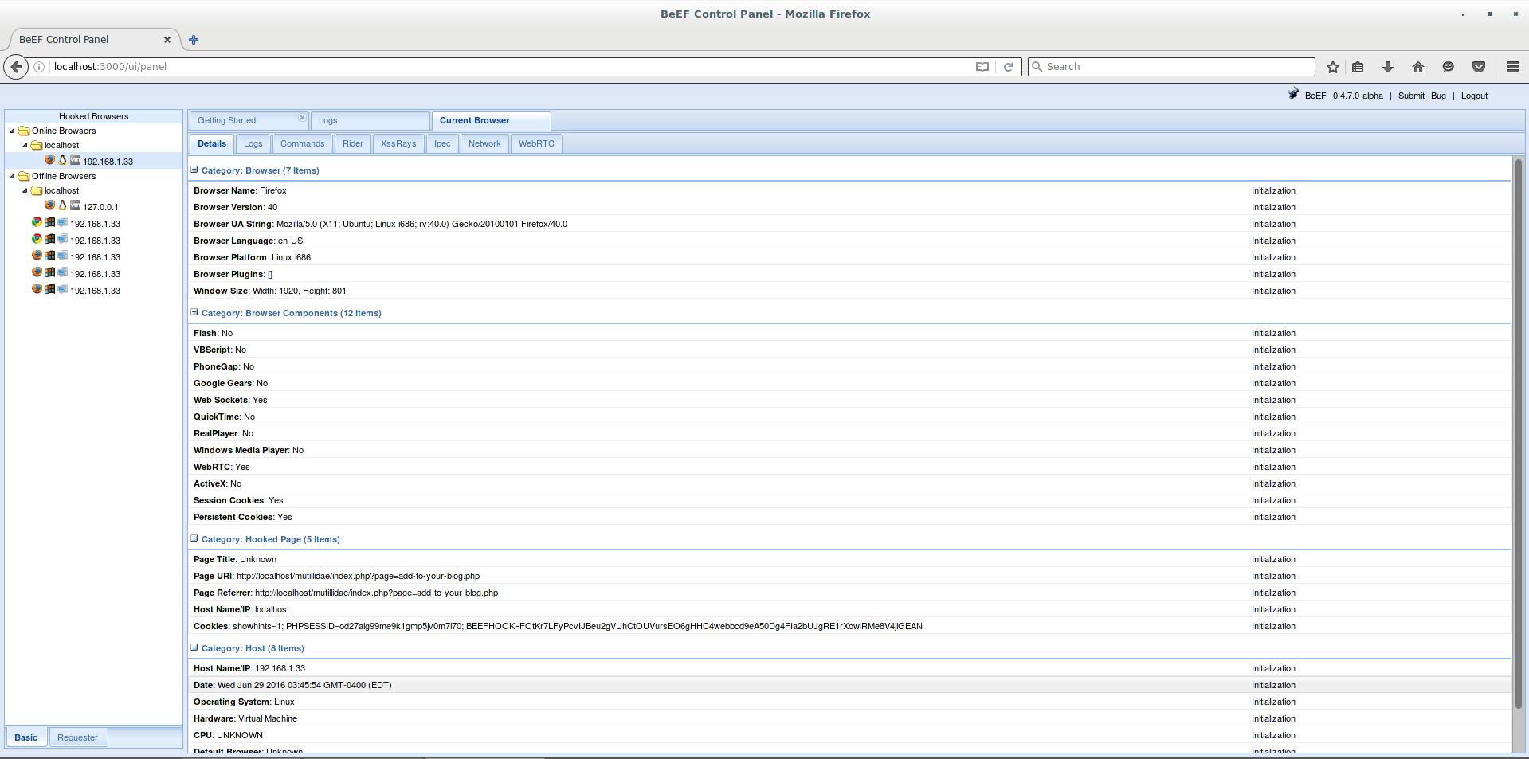The image size is (1529, 759).
Task: Open a new tab with plus icon
Action: [x=194, y=40]
